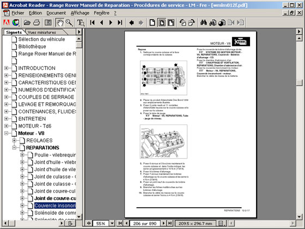This screenshot has width=305, height=229.
Task: Select the Joint de couvre-culasse bold bookmark
Action: coord(55,198)
